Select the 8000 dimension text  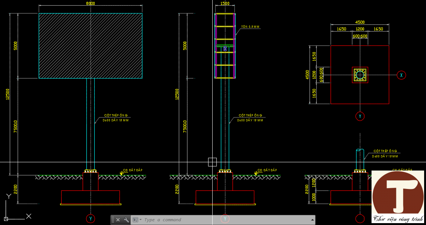pyautogui.click(x=91, y=3)
